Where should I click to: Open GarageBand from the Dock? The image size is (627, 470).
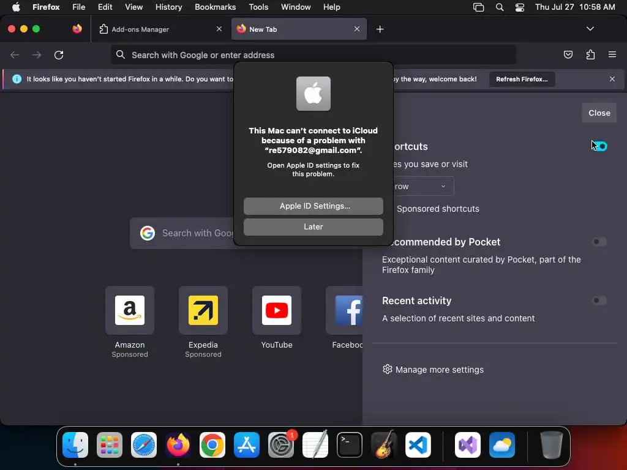384,445
